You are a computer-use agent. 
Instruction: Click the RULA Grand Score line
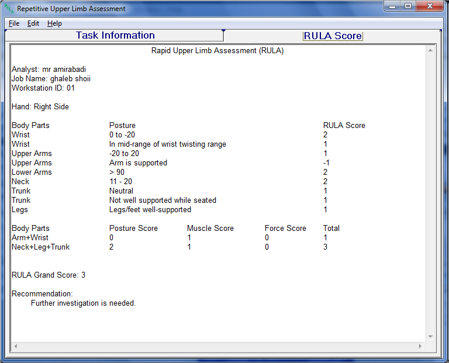pos(49,275)
